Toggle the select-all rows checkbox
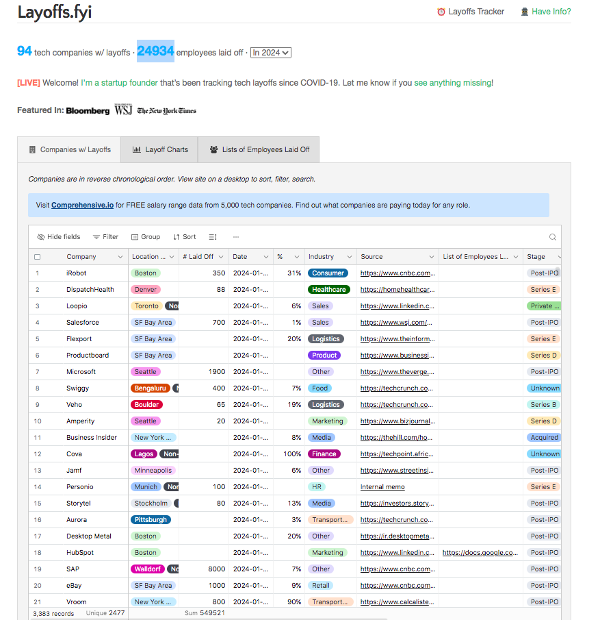Screen dimensions: 600x620 pos(38,257)
